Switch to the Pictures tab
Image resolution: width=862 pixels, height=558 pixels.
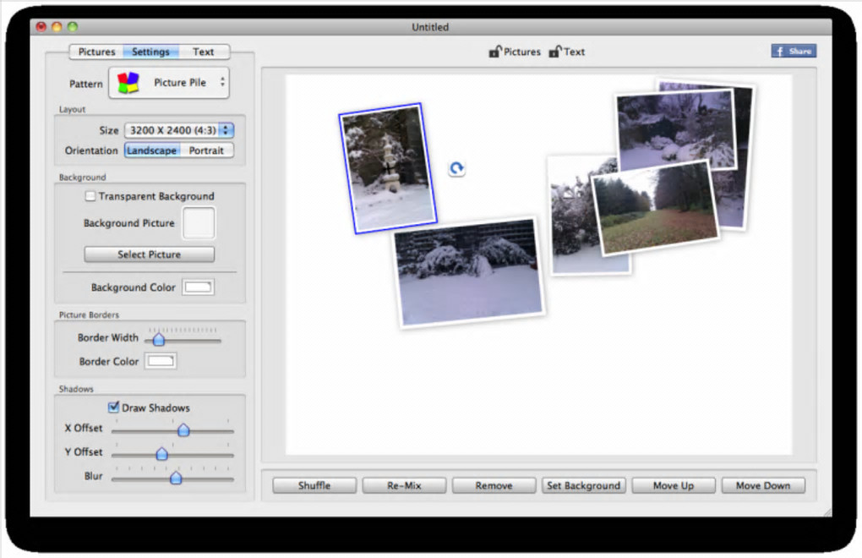96,52
